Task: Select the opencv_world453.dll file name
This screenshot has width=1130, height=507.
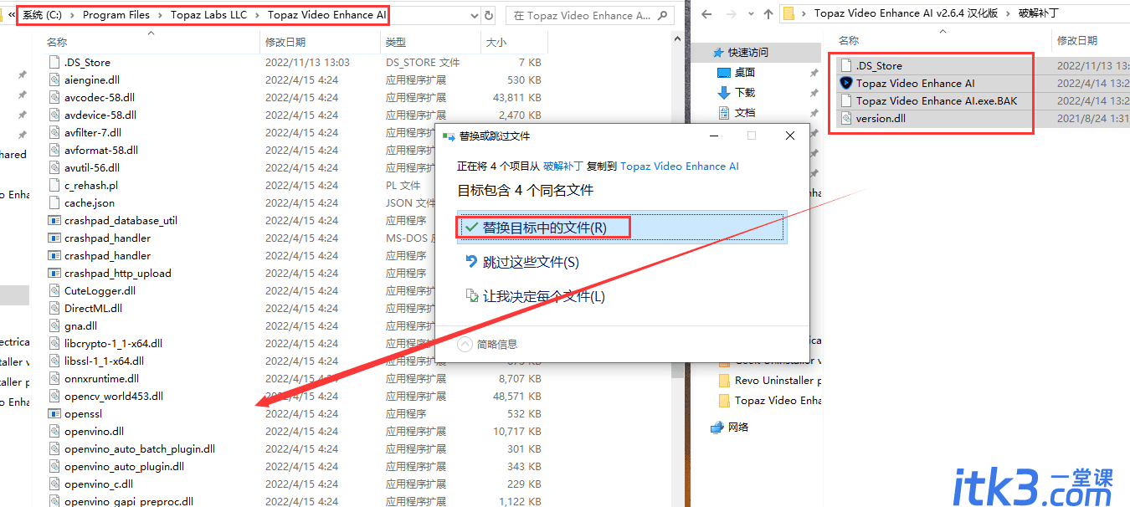Action: point(114,396)
